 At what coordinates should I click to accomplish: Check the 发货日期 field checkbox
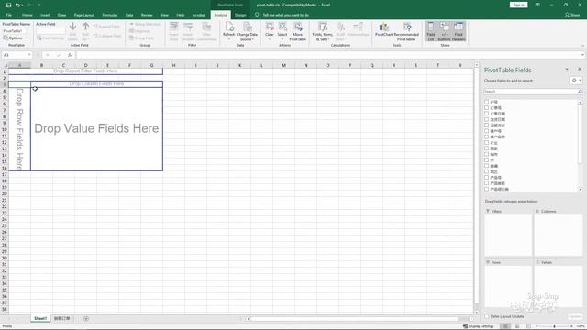coord(487,119)
